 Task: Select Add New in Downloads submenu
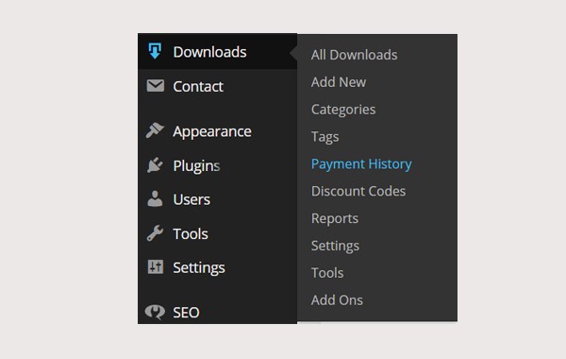point(339,82)
